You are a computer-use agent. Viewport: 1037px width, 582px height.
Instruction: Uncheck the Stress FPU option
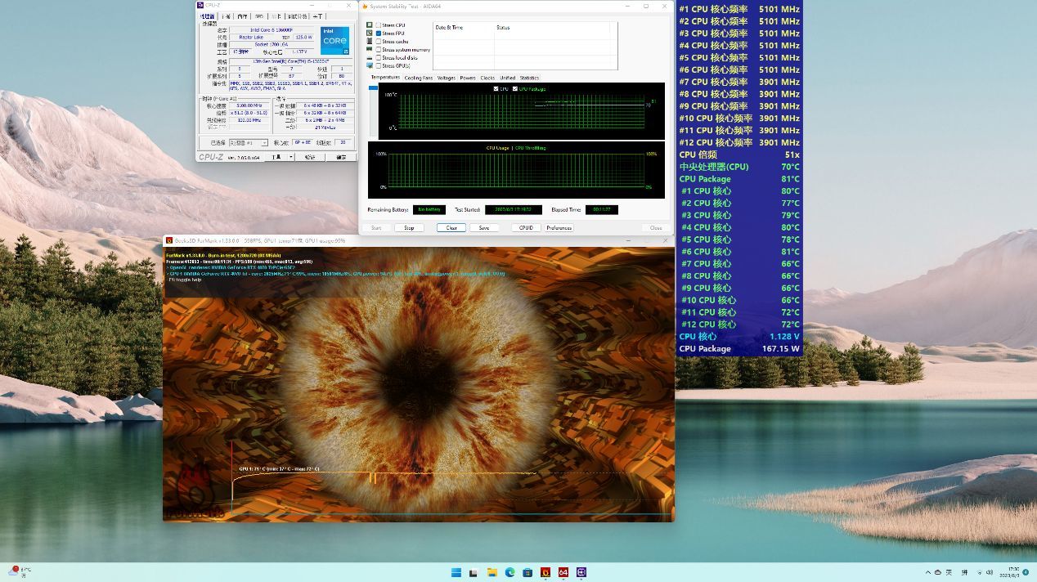(x=379, y=34)
